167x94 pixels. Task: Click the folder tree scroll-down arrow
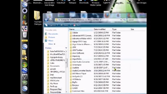pos(67,92)
